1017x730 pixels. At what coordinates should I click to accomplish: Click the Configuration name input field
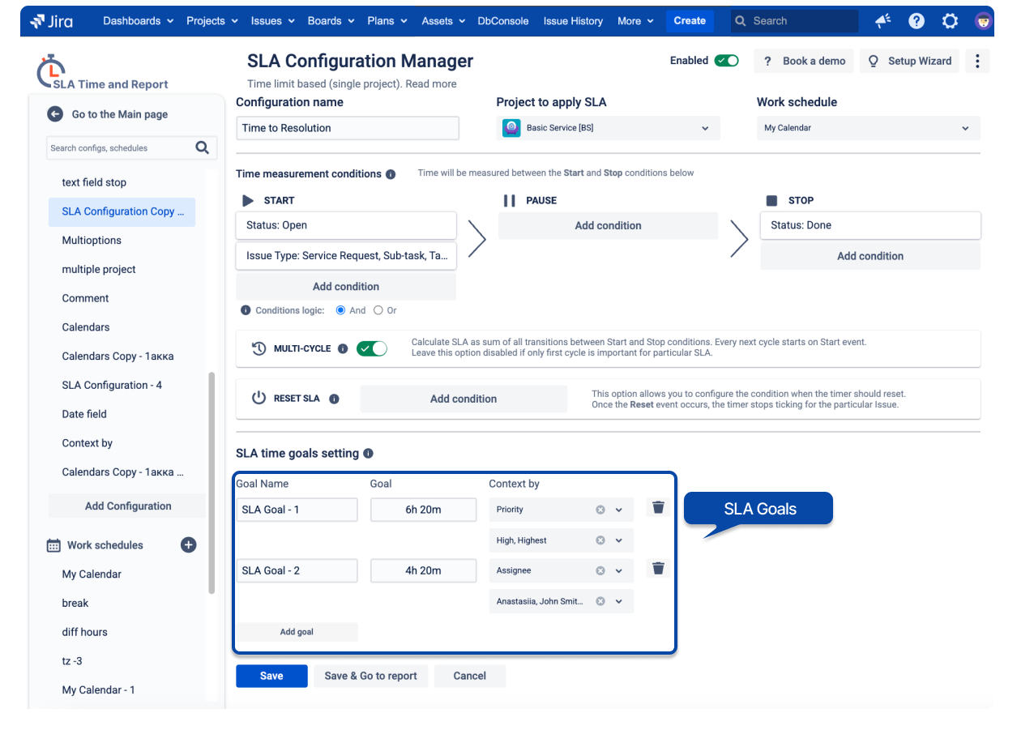(348, 128)
